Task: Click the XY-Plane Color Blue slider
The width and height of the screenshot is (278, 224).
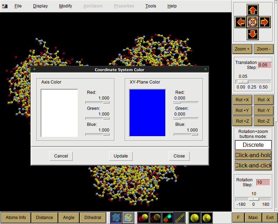Action: [186, 134]
